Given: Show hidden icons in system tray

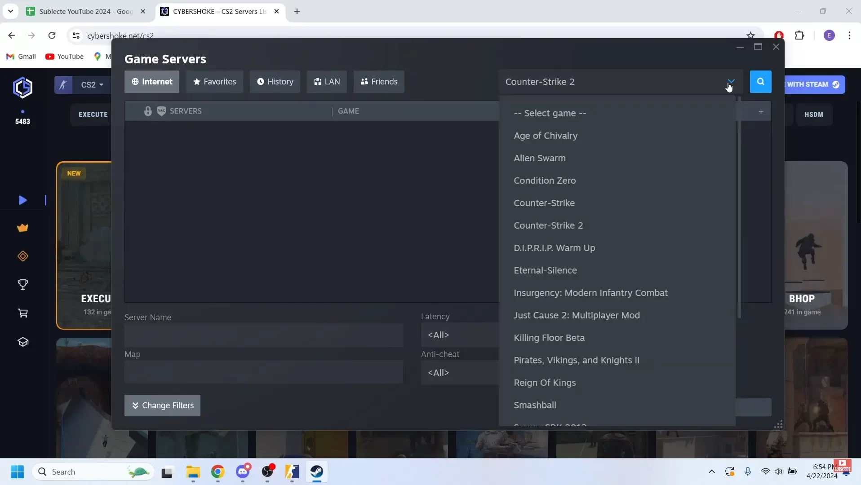Looking at the screenshot, I should point(712,472).
